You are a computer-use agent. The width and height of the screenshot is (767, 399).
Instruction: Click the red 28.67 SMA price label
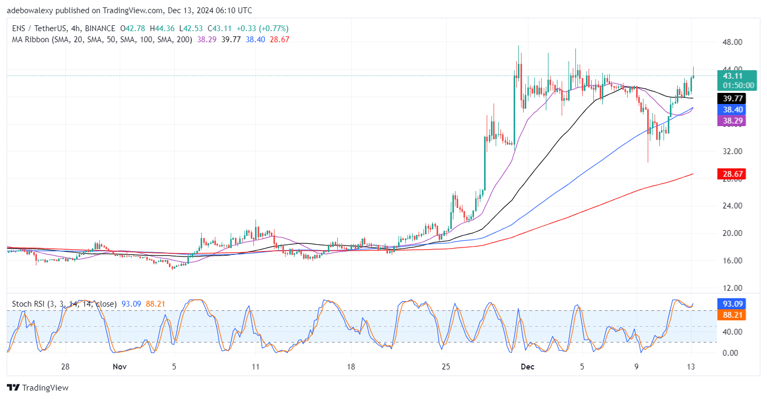tap(732, 174)
